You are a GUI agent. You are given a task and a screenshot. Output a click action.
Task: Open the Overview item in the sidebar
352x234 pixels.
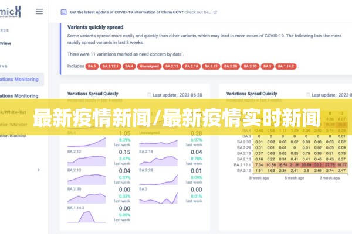pyautogui.click(x=5, y=43)
